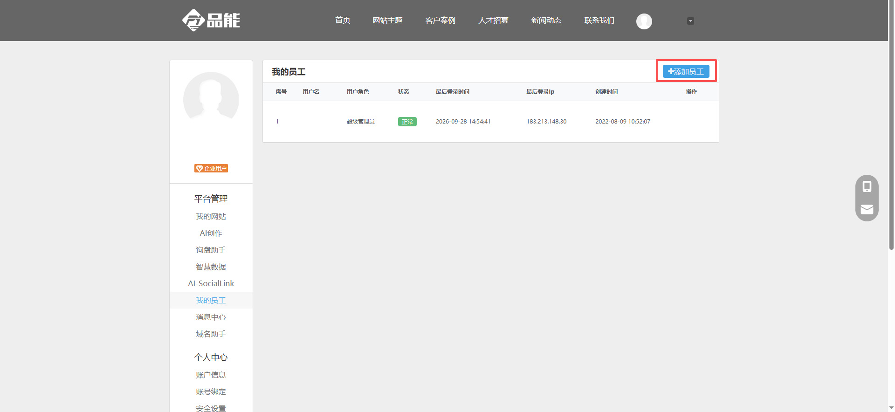
Task: Open 联系我们 navigation item
Action: click(x=599, y=21)
